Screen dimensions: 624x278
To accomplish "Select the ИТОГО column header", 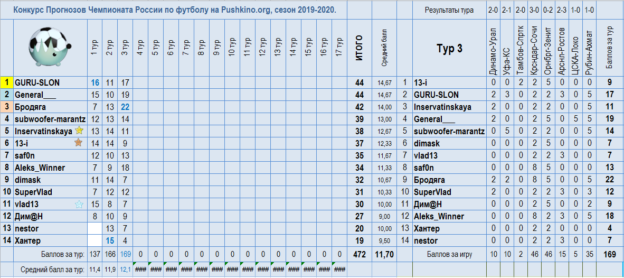I will (359, 48).
